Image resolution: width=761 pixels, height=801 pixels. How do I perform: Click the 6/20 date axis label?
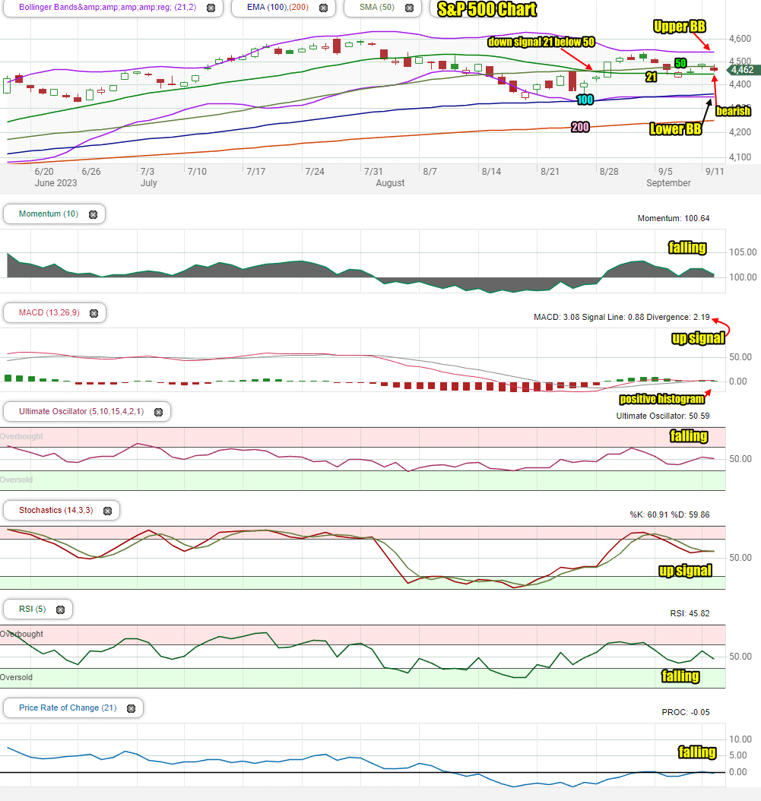44,172
